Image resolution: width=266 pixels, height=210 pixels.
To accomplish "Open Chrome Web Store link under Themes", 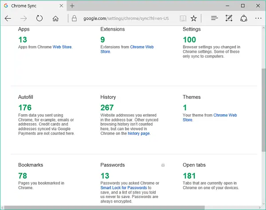I will tap(225, 115).
